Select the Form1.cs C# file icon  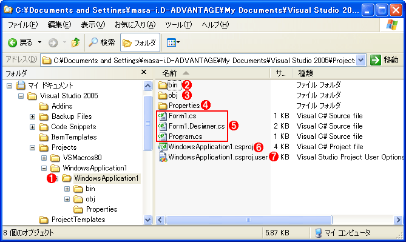click(163, 116)
